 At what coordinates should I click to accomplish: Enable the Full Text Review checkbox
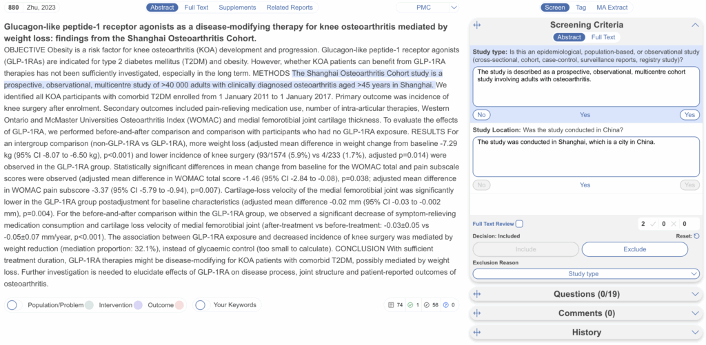[519, 224]
